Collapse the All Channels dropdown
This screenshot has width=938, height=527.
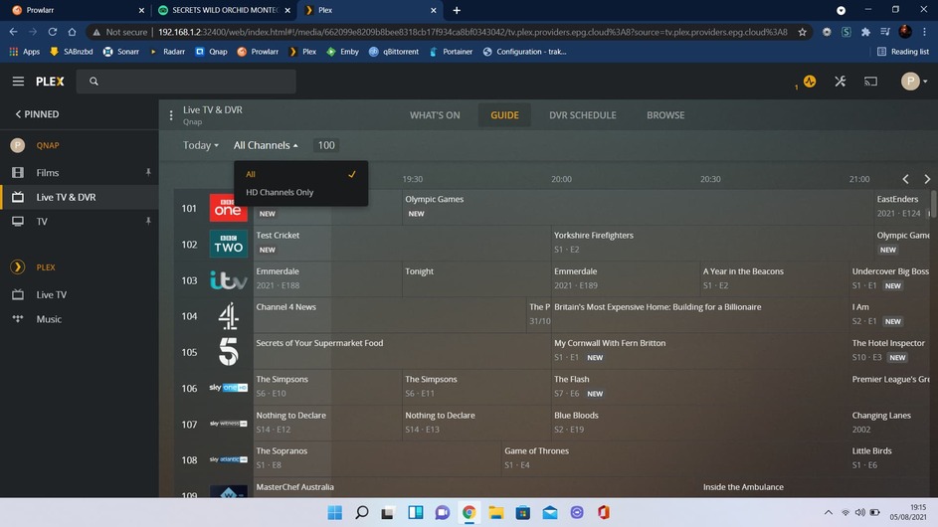coord(266,145)
